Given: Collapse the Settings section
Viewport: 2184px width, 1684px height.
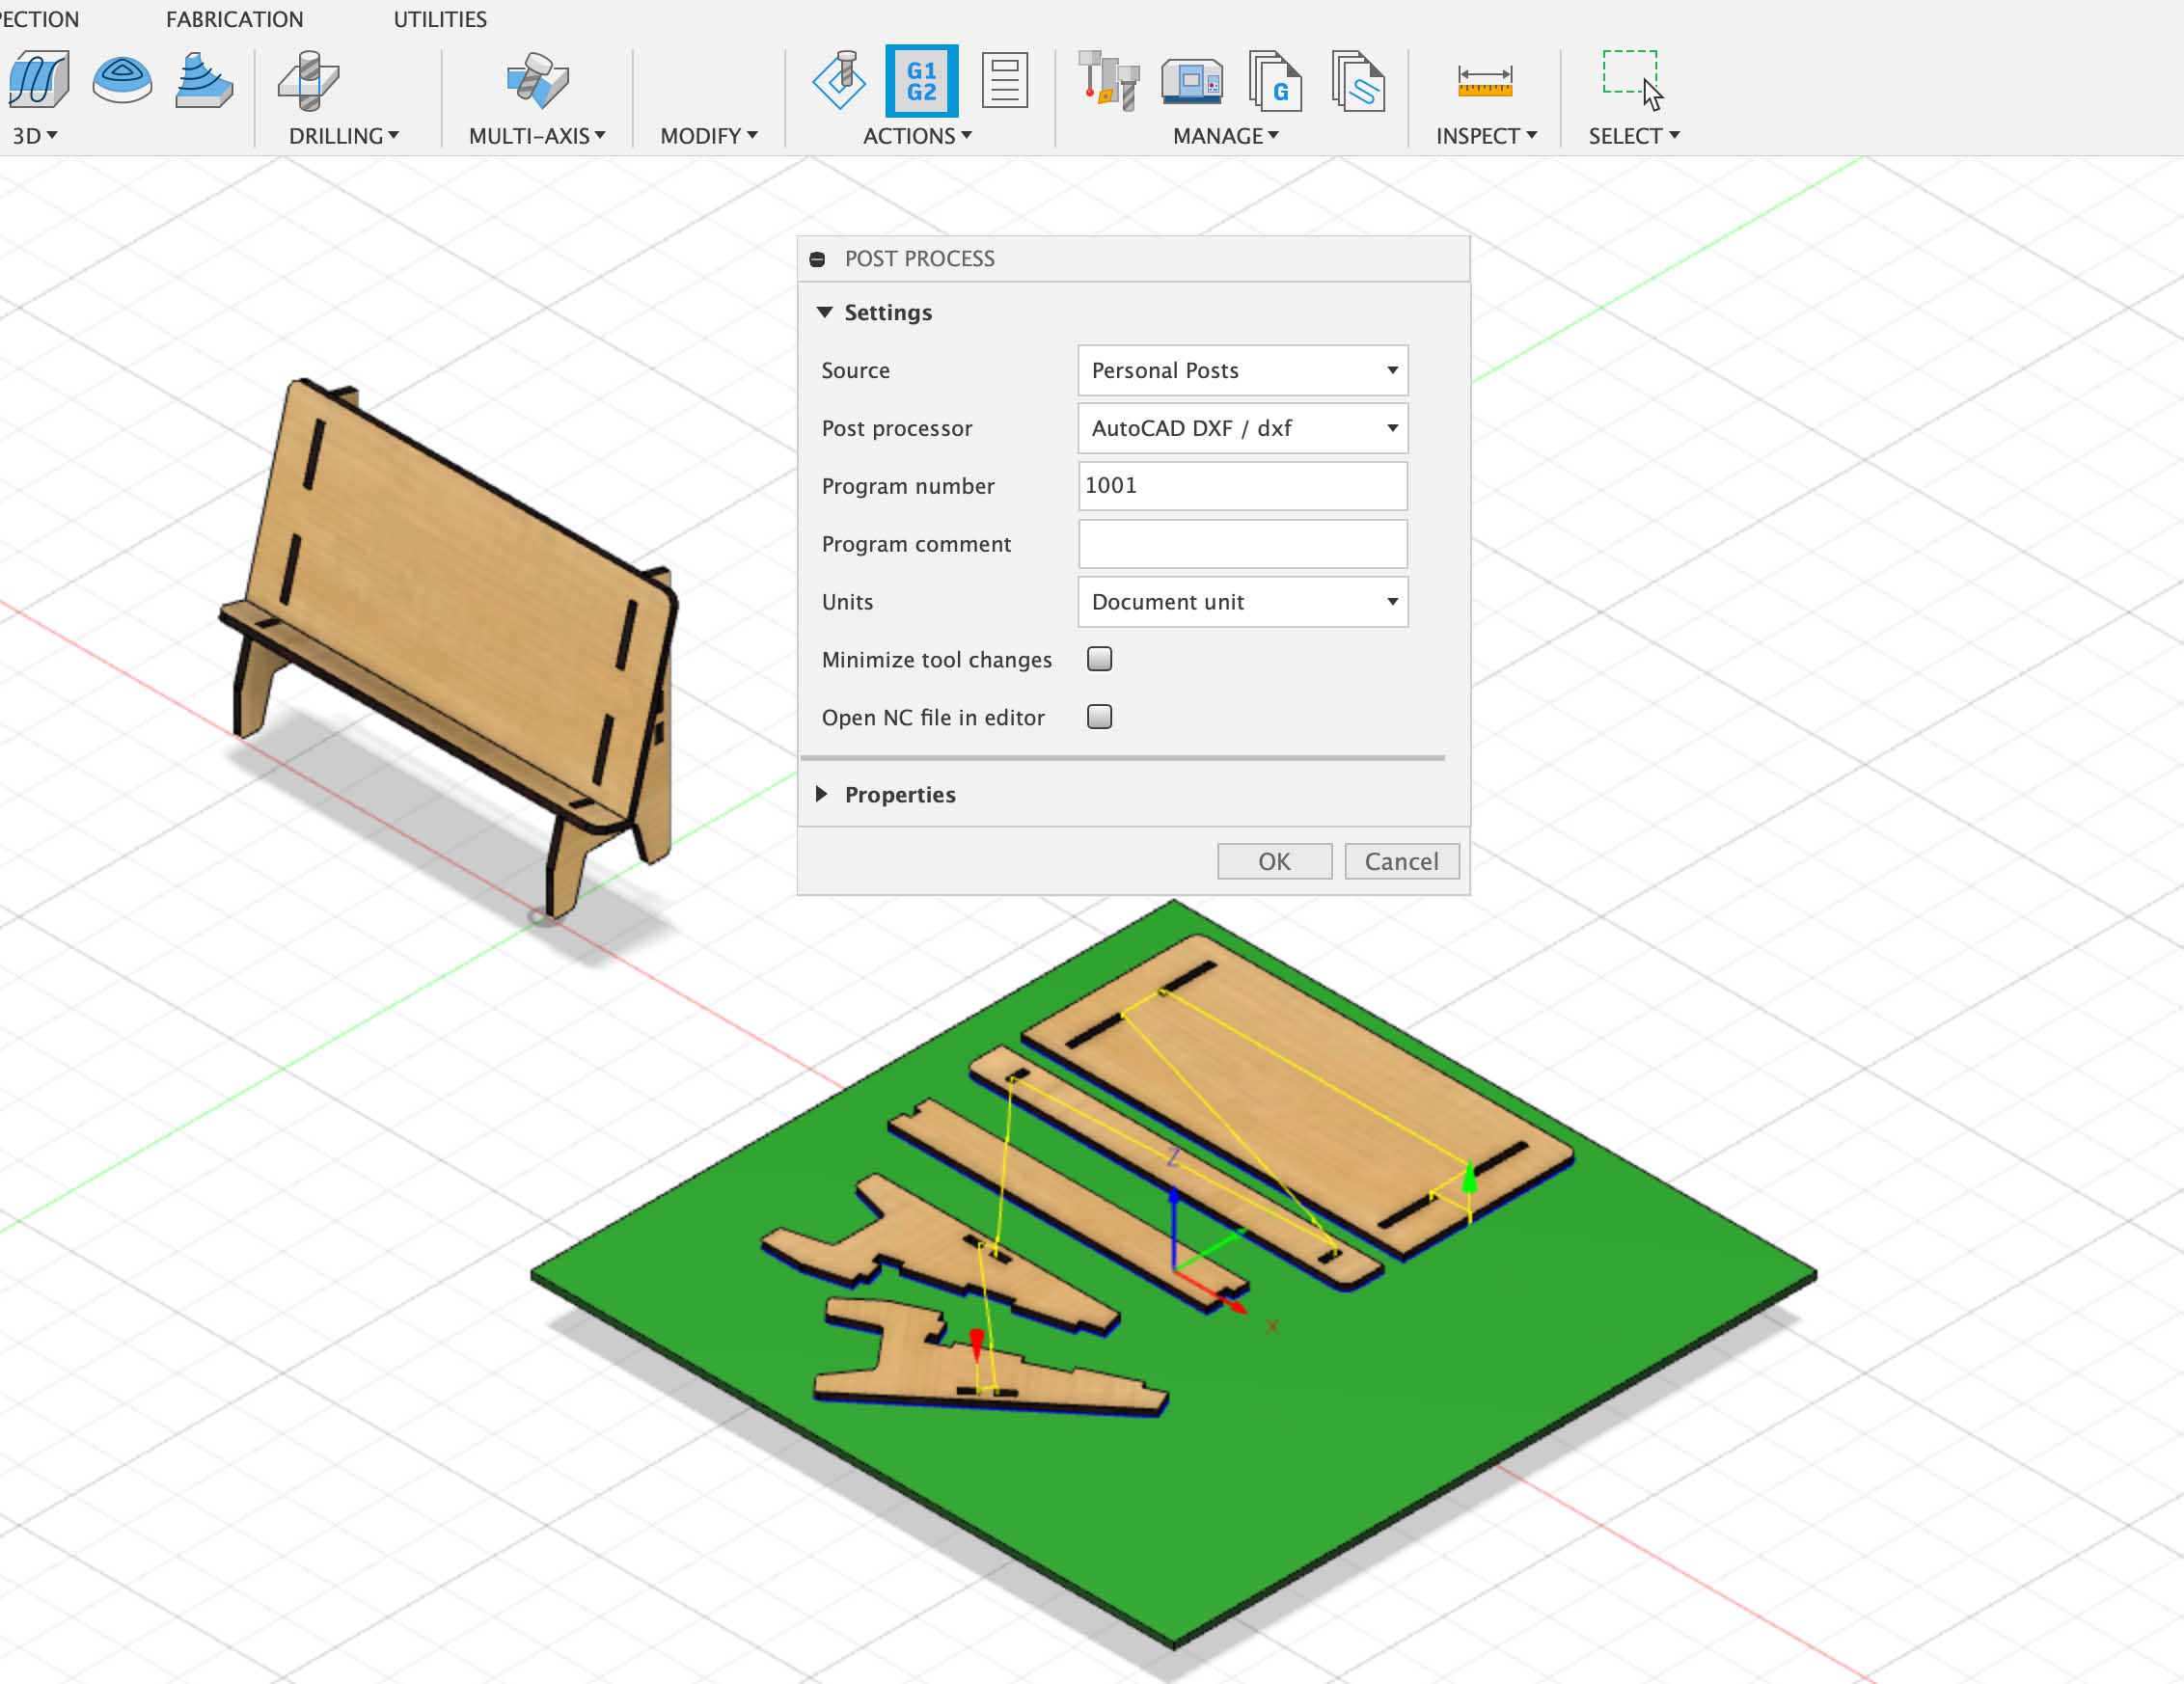Looking at the screenshot, I should pyautogui.click(x=825, y=313).
